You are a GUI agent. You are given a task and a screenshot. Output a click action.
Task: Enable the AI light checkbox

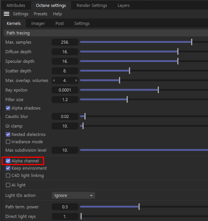8,185
